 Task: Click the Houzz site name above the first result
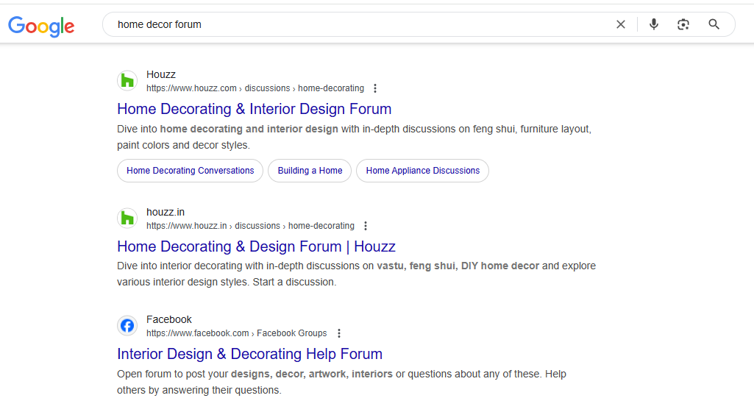(161, 74)
